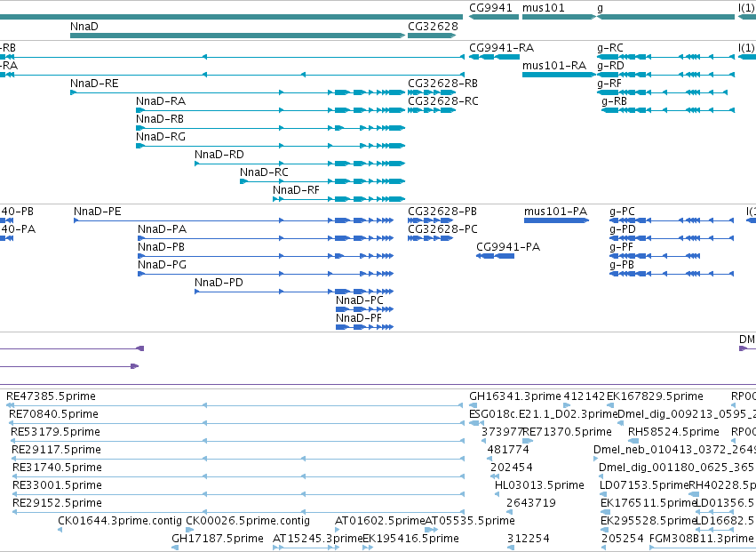Image resolution: width=756 pixels, height=552 pixels.
Task: Select the HL03013.5prime EST label
Action: click(x=539, y=485)
